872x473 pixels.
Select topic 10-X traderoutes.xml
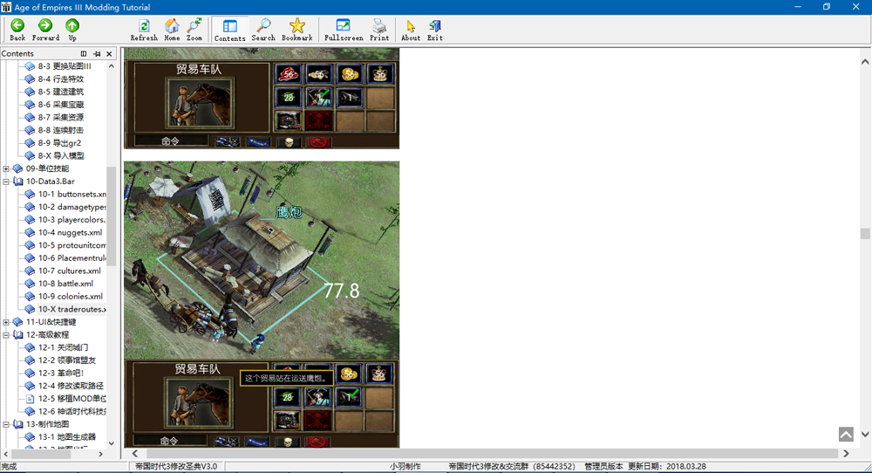click(x=72, y=309)
